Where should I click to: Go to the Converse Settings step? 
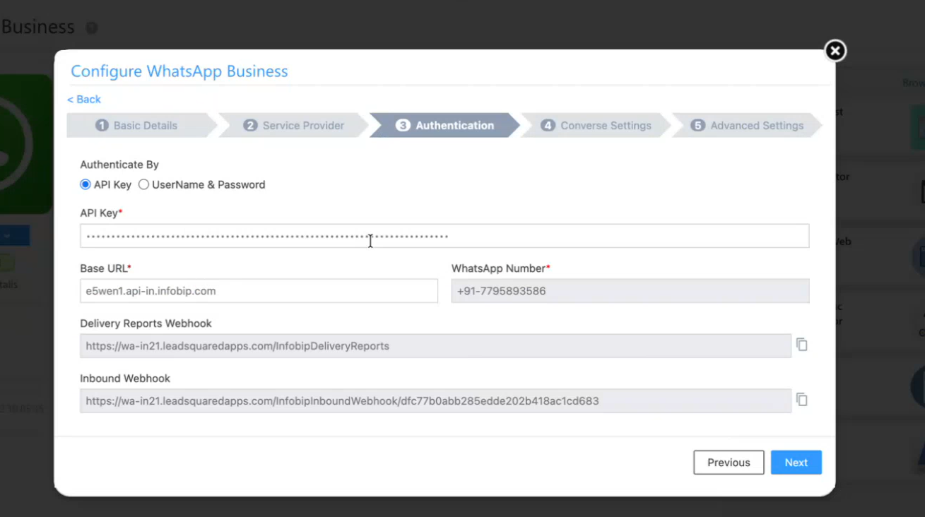(596, 125)
